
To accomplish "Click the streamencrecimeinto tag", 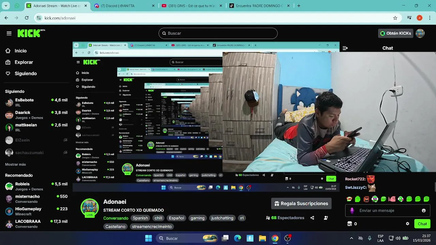I will (152, 227).
